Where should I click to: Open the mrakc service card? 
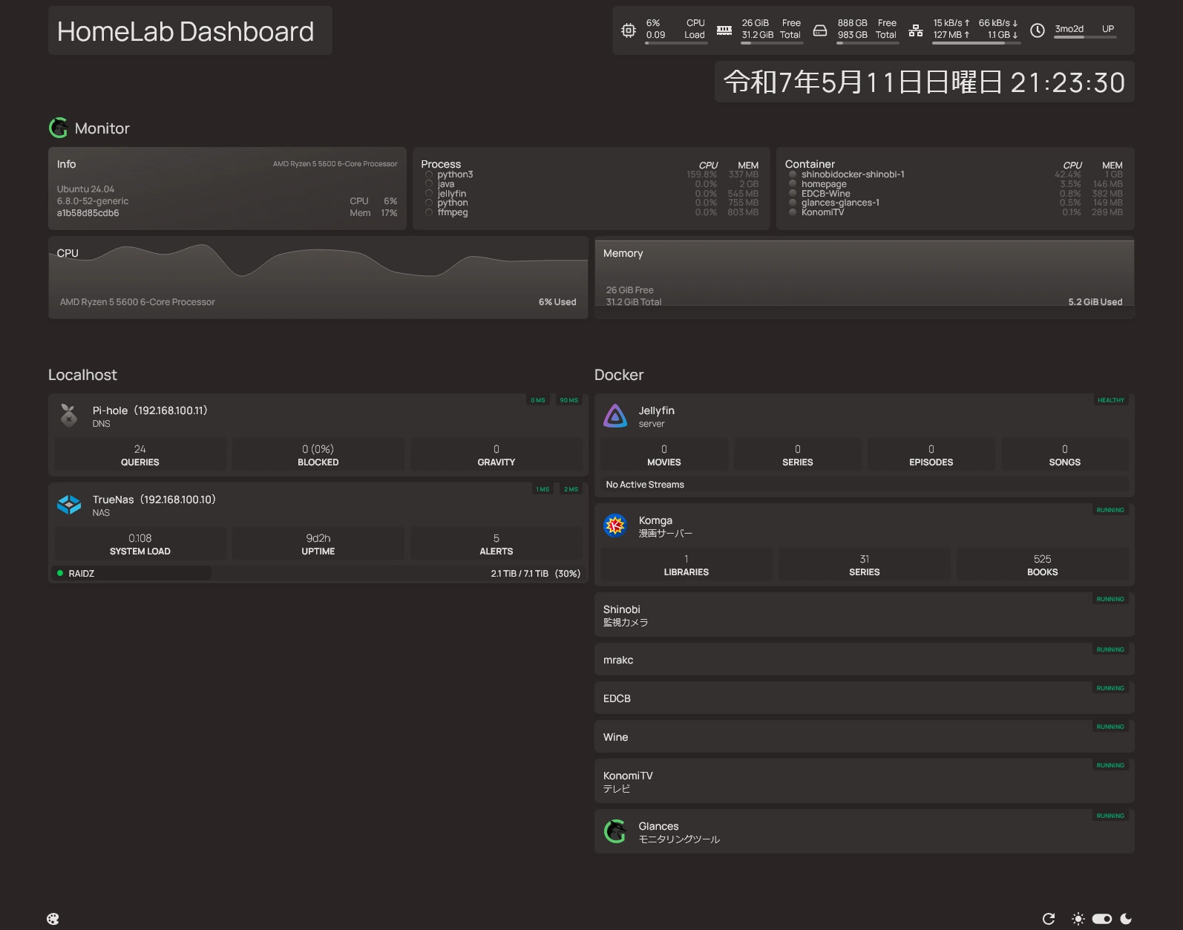click(x=865, y=659)
